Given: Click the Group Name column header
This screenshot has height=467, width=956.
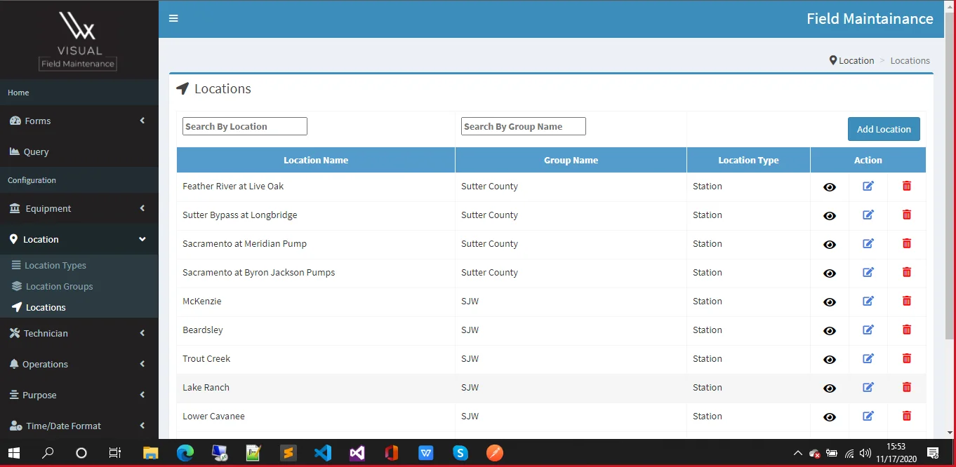Looking at the screenshot, I should [x=571, y=160].
